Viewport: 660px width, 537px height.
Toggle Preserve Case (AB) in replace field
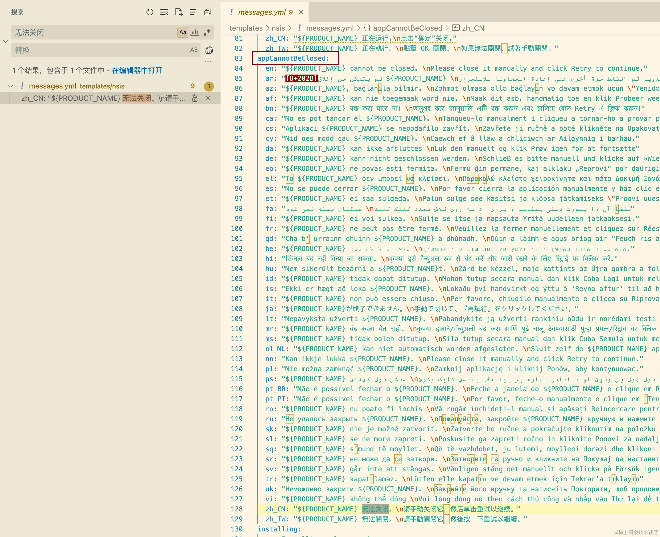pyautogui.click(x=194, y=50)
